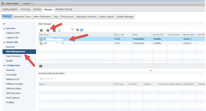The height and width of the screenshot is (111, 206).
Task: Click the Virtual SAN heading label
Action: tap(12, 42)
